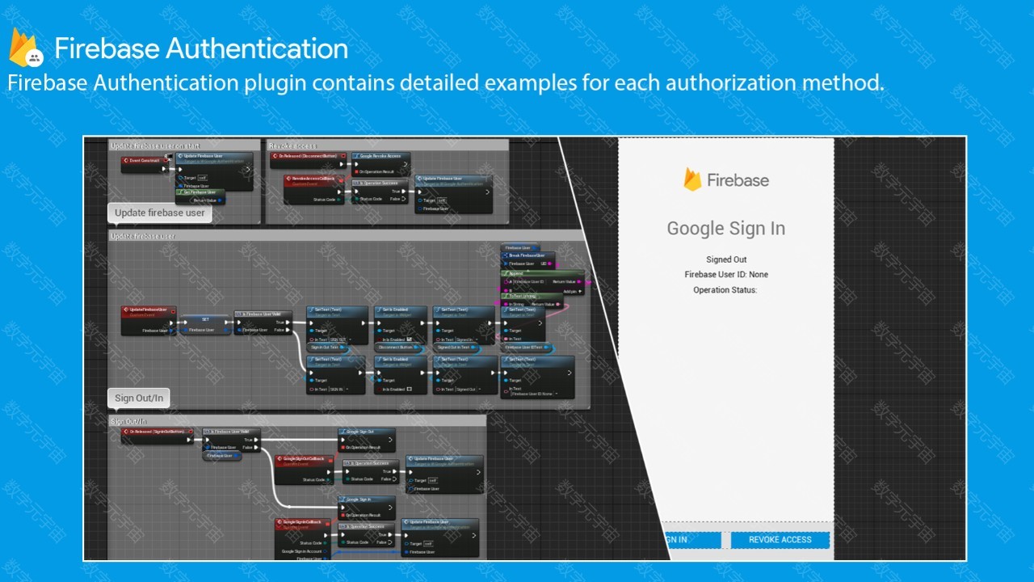Open the SIGN OUT In Text dropdown
This screenshot has height=582, width=1034.
[x=350, y=339]
